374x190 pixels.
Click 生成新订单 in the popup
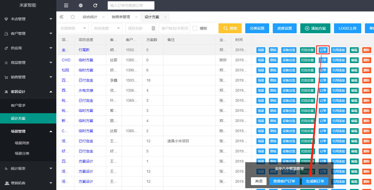tap(315, 181)
